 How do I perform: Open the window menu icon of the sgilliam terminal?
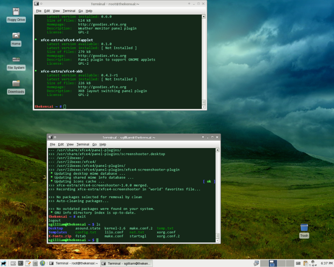[x=51, y=137]
